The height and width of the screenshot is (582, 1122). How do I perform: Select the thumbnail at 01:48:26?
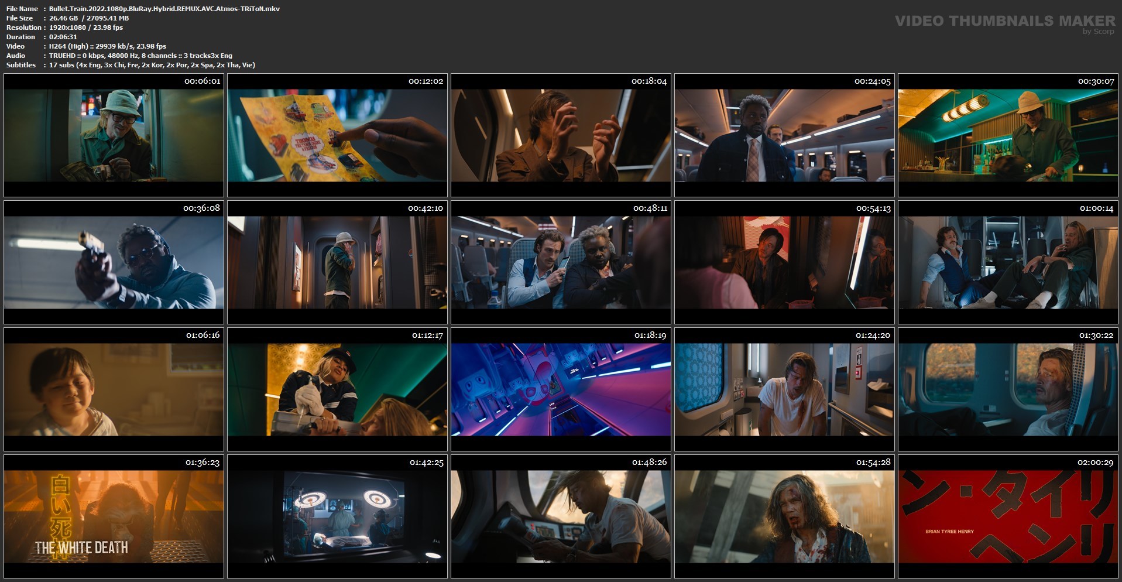click(x=561, y=516)
